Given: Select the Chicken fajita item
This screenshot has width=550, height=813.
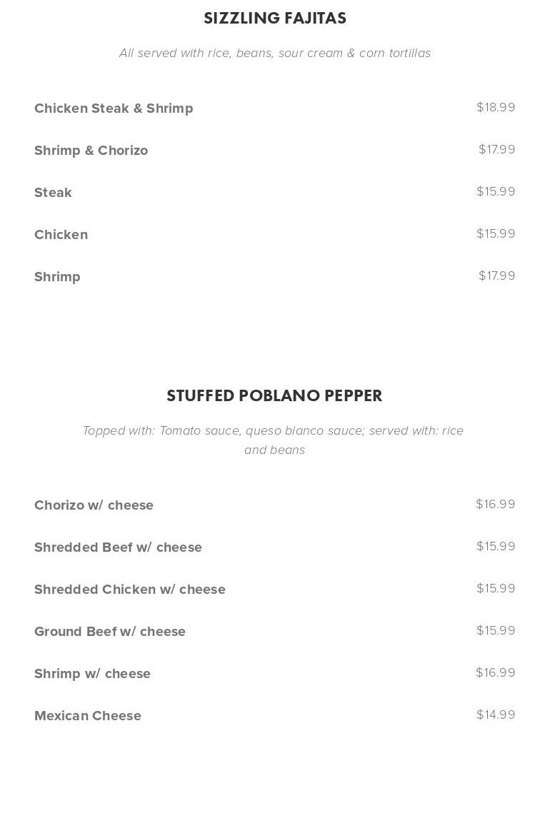Looking at the screenshot, I should [x=61, y=235].
